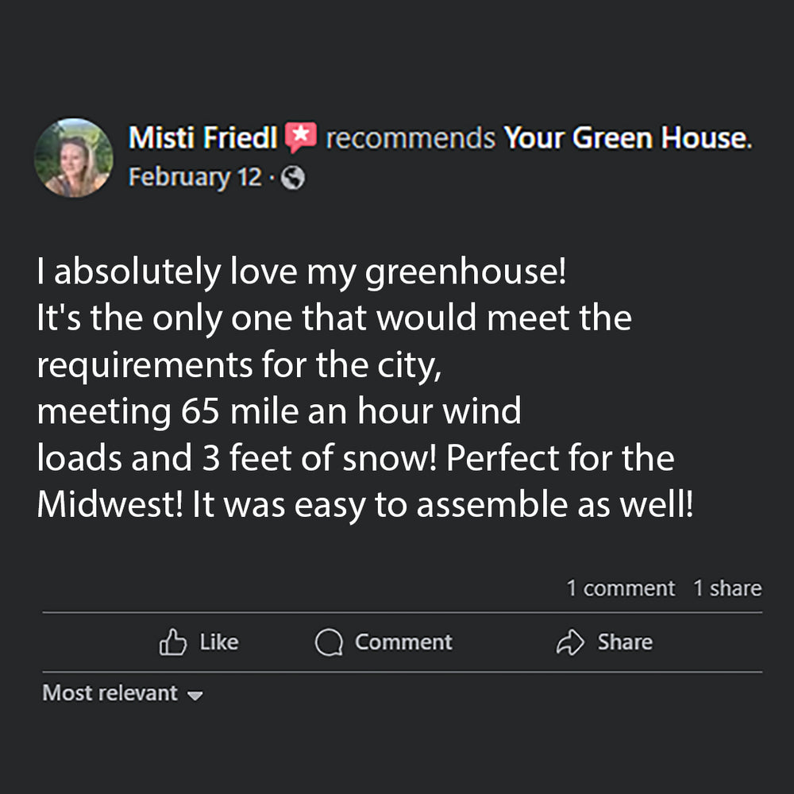Click Misti Friedl's profile picture
Screen dimensions: 794x794
pyautogui.click(x=73, y=157)
